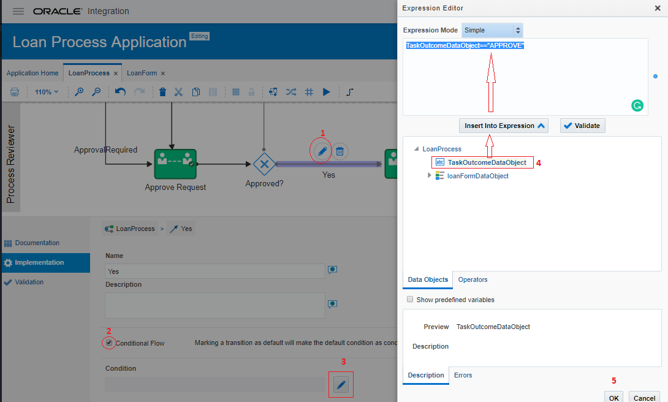Open Validation in side panel
This screenshot has width=668, height=402.
29,282
